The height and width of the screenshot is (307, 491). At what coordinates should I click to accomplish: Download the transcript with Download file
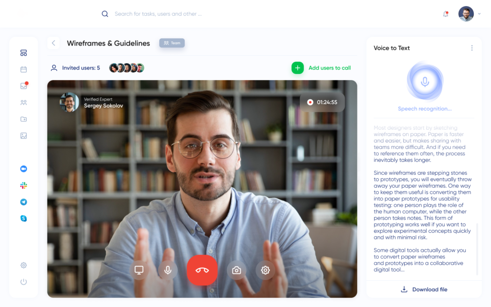click(x=424, y=289)
